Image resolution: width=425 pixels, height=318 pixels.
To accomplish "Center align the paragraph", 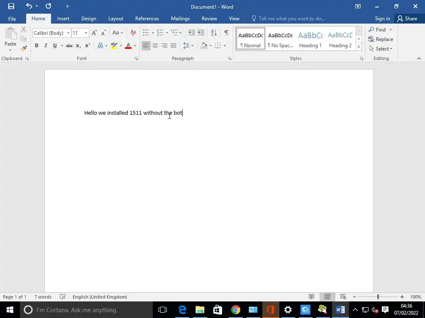I will tap(155, 46).
